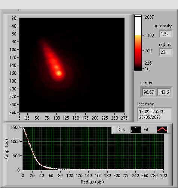Screen dimensions: 178x188
Task: Select the radius field showing 23
Action: coord(166,52)
